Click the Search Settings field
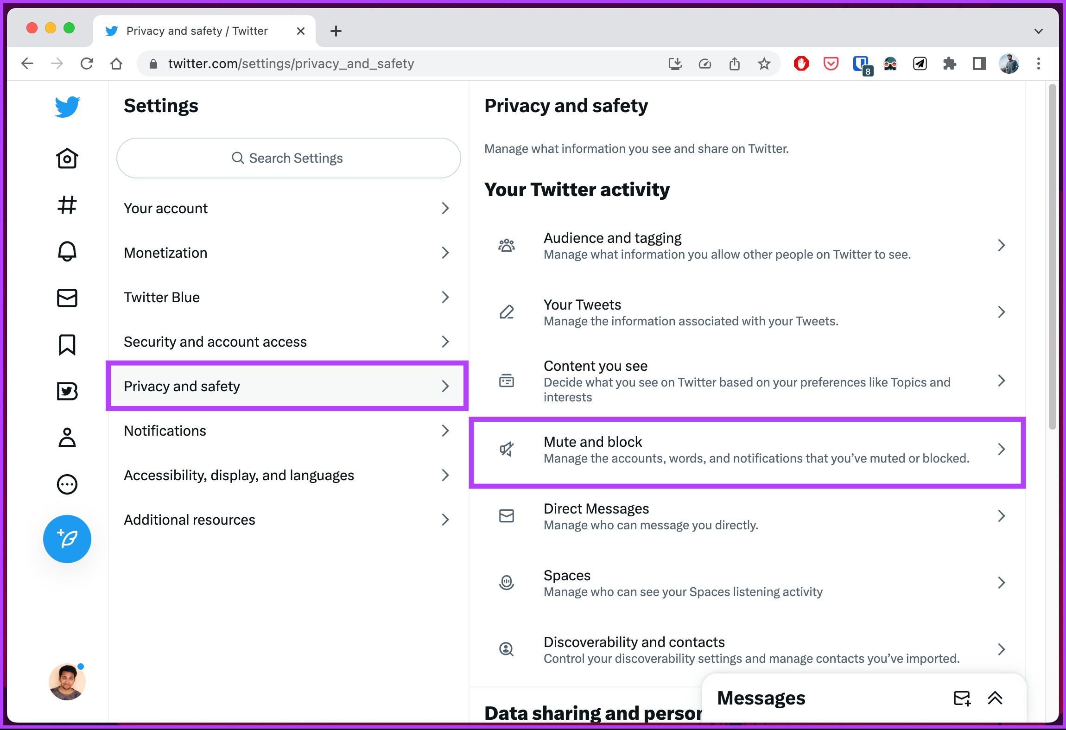 (288, 158)
